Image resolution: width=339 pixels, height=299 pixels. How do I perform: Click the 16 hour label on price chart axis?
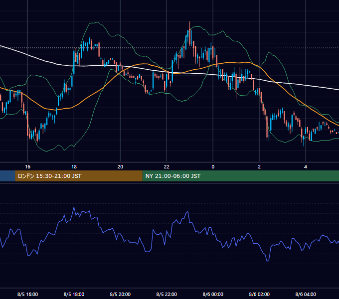(x=28, y=167)
